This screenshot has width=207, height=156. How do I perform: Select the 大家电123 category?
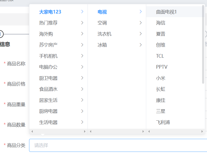coord(58,12)
